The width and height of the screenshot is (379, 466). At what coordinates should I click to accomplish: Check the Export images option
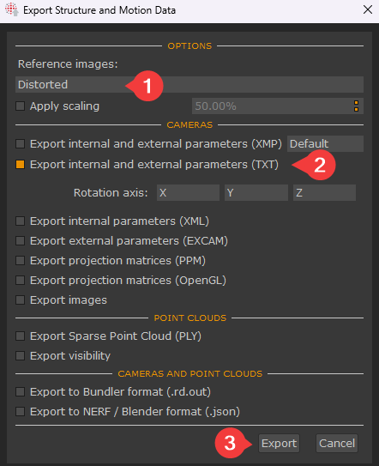21,300
